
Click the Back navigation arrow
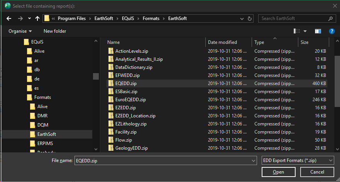(9, 18)
